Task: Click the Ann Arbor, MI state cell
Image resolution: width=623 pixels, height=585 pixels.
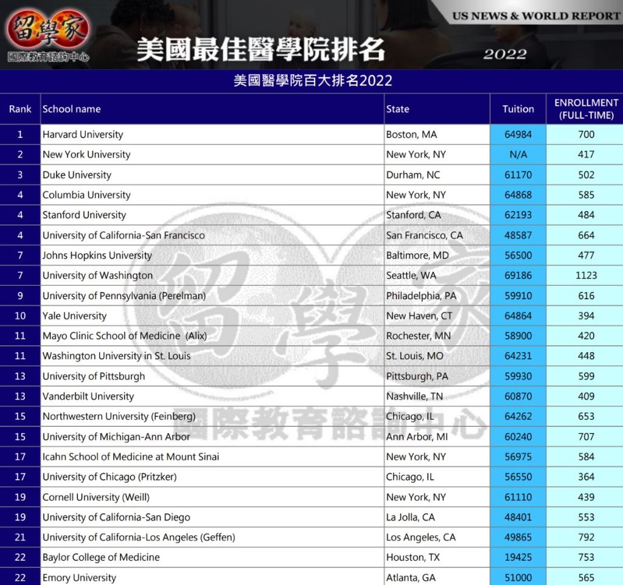Action: coord(437,437)
